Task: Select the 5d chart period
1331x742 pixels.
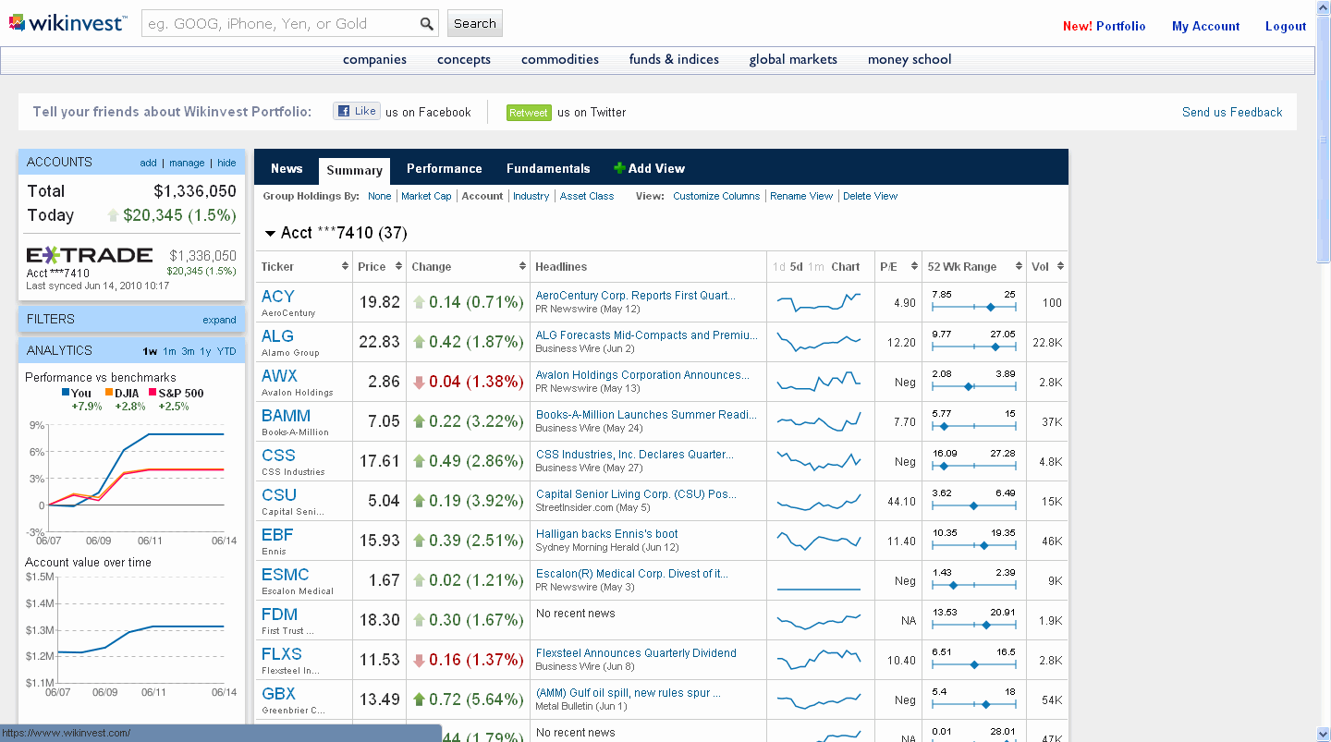Action: 797,267
